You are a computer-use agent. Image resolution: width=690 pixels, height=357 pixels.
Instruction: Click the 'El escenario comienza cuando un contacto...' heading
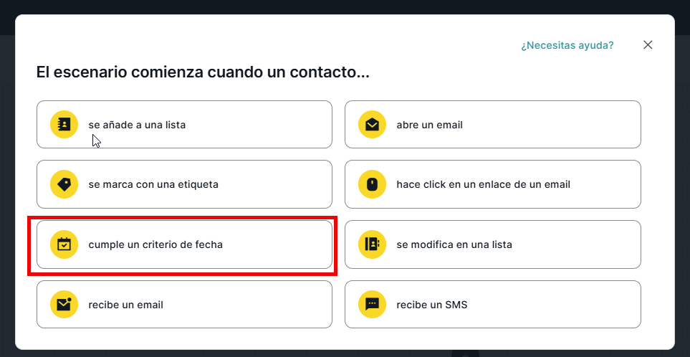pyautogui.click(x=203, y=72)
